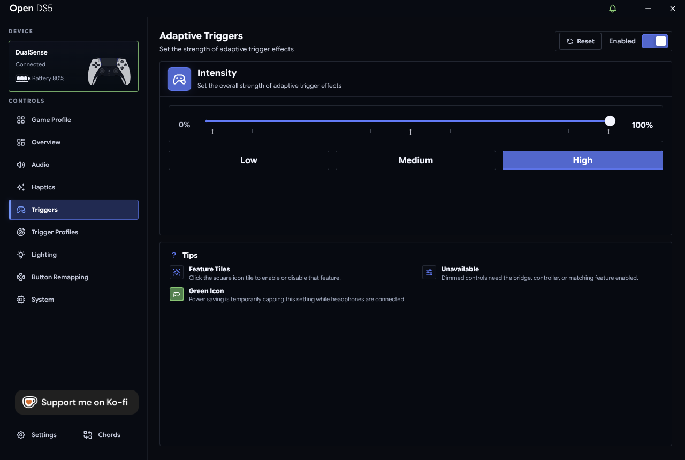
Task: Click the Connected status text
Action: point(31,64)
